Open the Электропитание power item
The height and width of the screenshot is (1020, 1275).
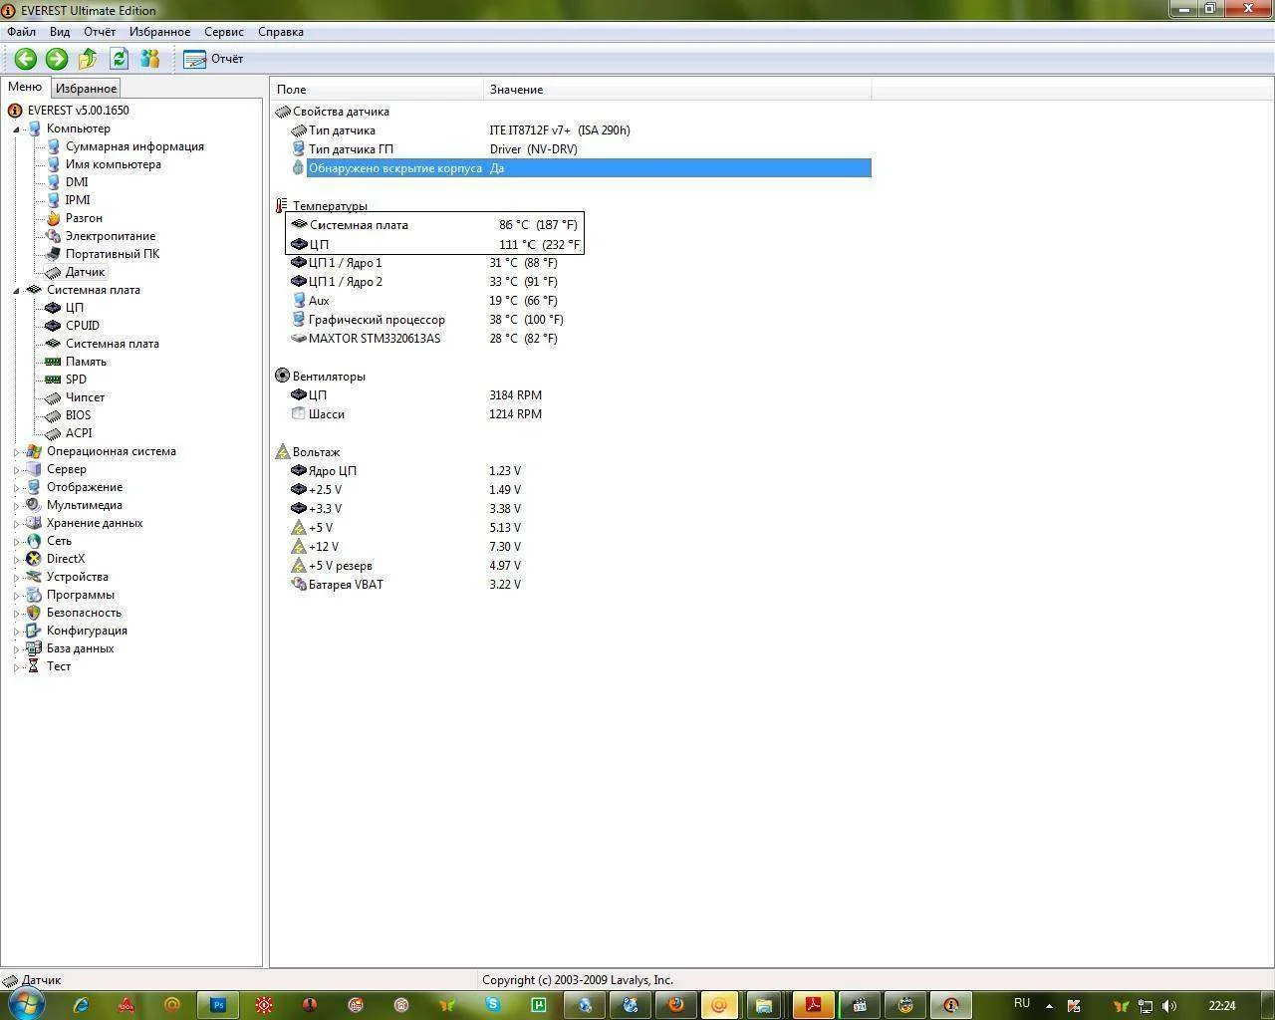pyautogui.click(x=111, y=236)
